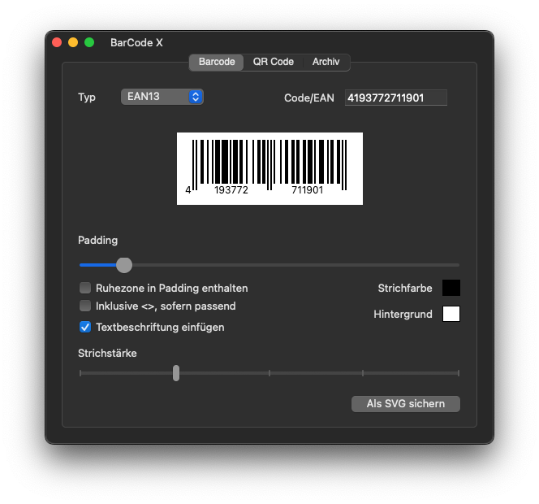The image size is (539, 504).
Task: Open the EAN13 type dropdown
Action: point(162,97)
